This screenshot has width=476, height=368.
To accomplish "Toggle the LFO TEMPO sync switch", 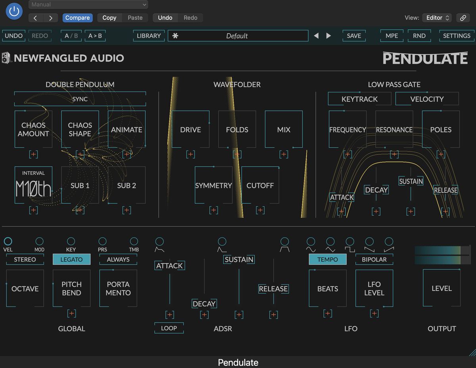I will point(328,259).
